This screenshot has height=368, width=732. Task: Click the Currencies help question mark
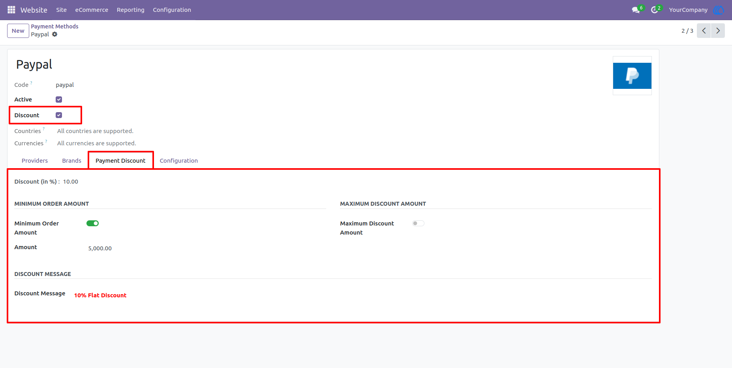click(46, 141)
